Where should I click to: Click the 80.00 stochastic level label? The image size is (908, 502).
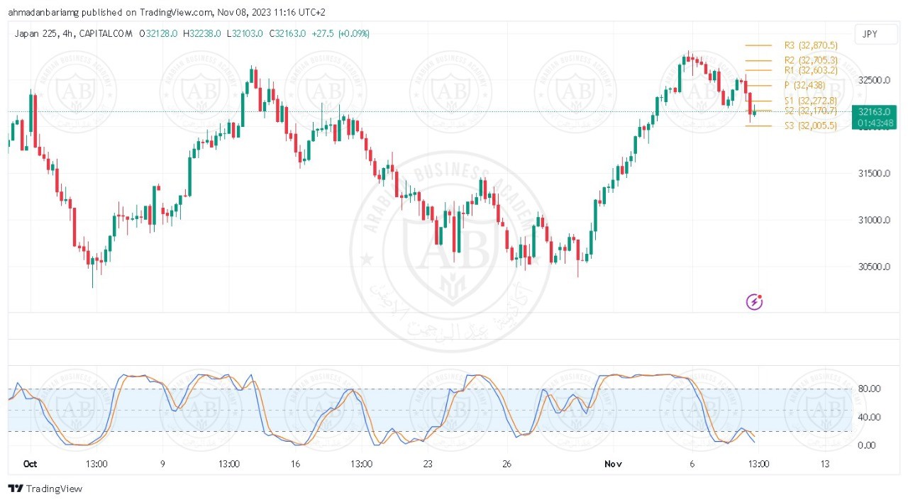click(869, 389)
